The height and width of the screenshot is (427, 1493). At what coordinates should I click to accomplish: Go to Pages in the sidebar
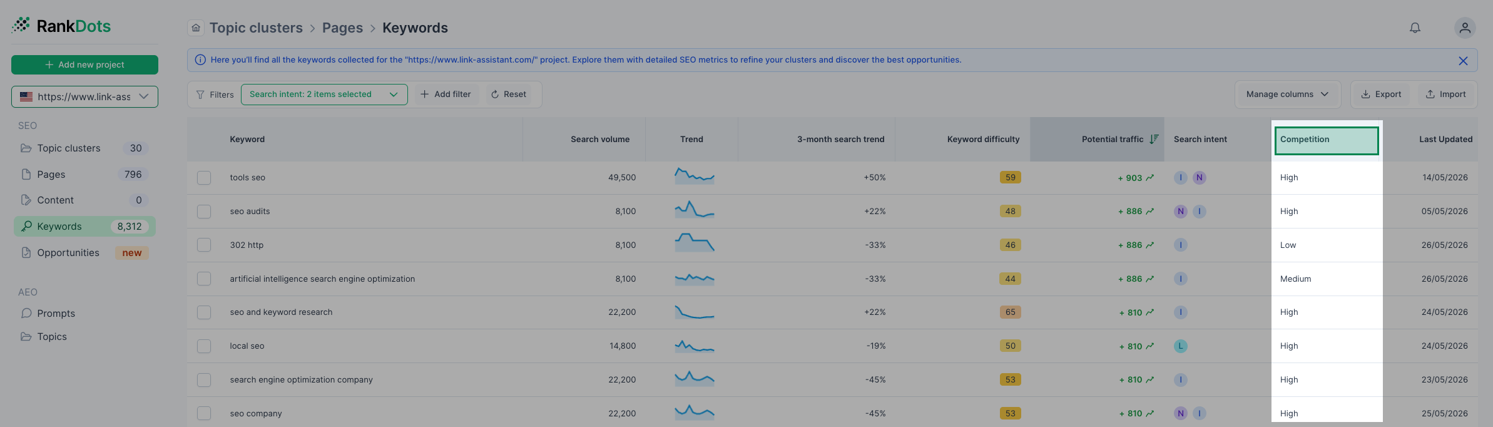tap(84, 175)
